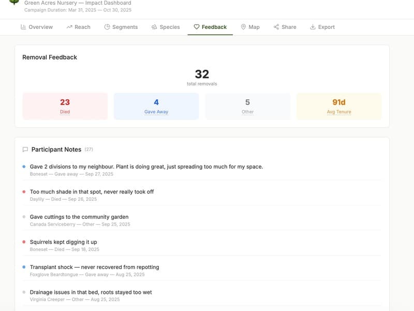Click the 32 total removals count

tap(202, 75)
